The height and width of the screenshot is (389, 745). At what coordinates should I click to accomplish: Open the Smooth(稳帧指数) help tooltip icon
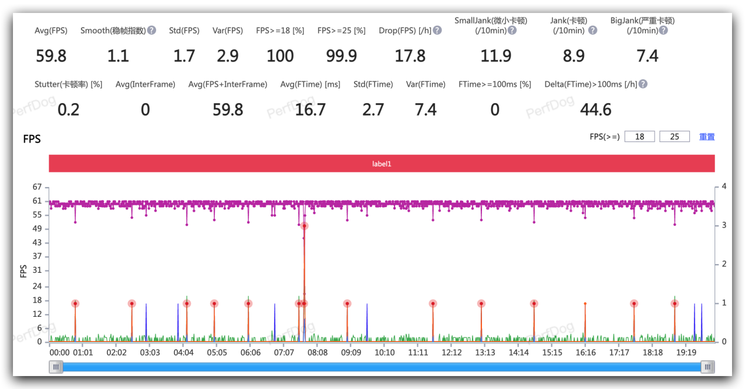click(x=151, y=31)
